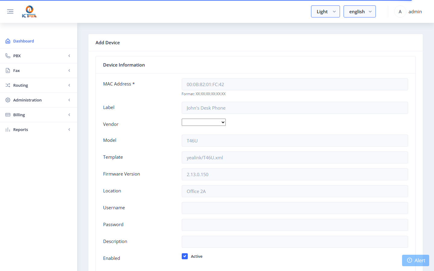Viewport: 434px width, 271px height.
Task: Expand the PBX menu chevron
Action: 69,56
